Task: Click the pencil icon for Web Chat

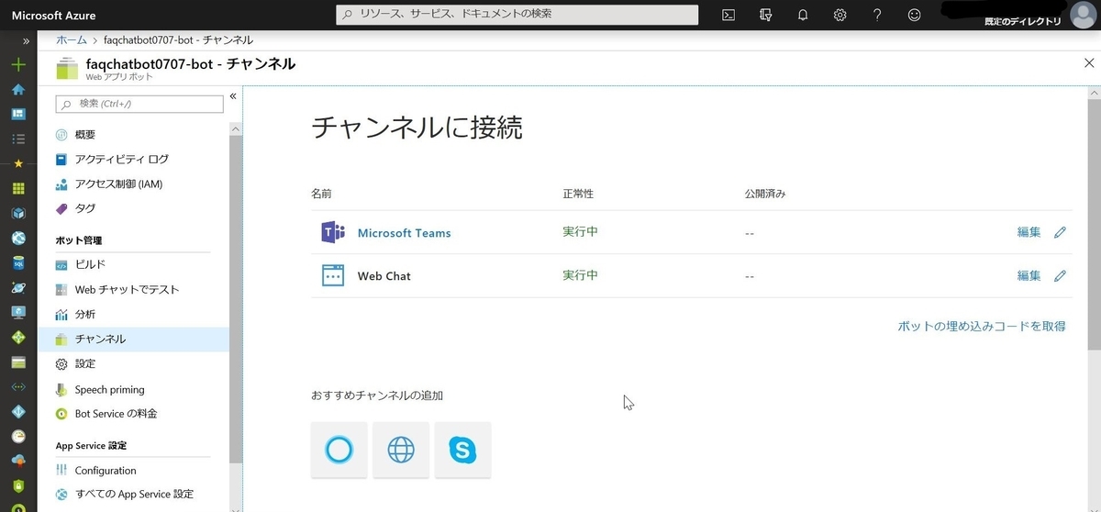Action: (1061, 275)
